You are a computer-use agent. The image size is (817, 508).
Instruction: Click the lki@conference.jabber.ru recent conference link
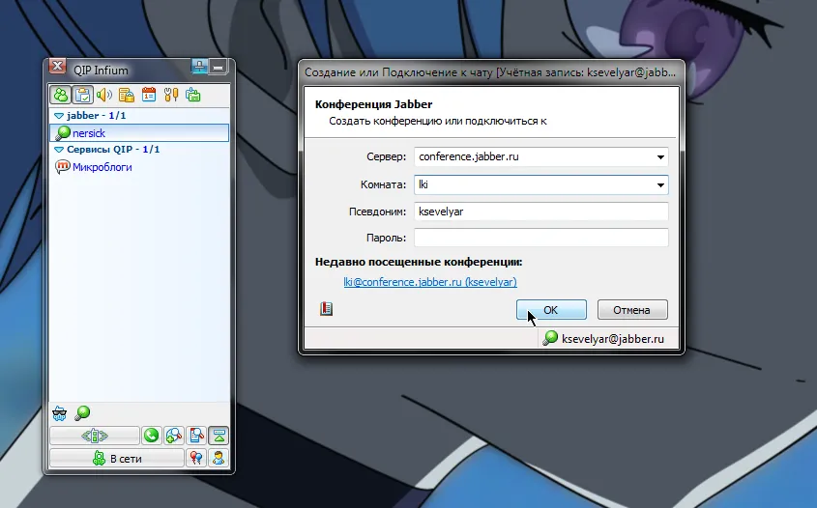click(430, 282)
